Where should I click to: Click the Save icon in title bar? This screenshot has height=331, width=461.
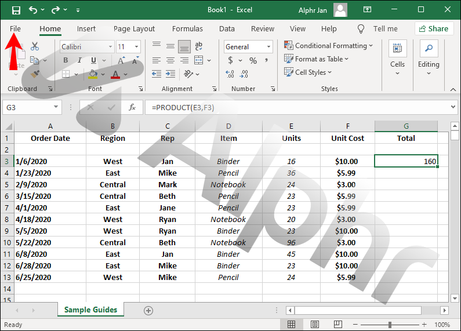pos(16,10)
